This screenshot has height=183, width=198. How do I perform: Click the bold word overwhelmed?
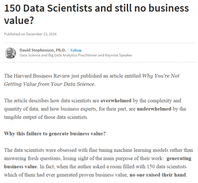[x=116, y=101]
